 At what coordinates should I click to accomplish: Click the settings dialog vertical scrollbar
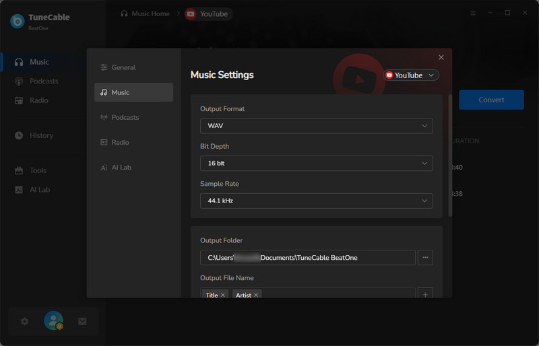pyautogui.click(x=450, y=155)
